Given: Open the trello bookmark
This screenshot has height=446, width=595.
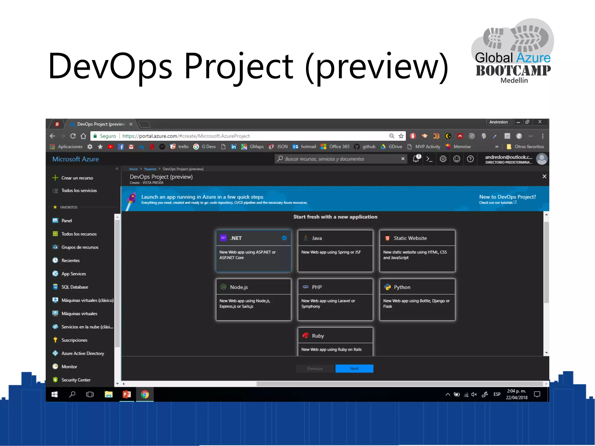Looking at the screenshot, I should click(x=179, y=147).
